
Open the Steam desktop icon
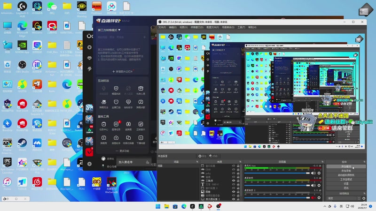point(22,144)
